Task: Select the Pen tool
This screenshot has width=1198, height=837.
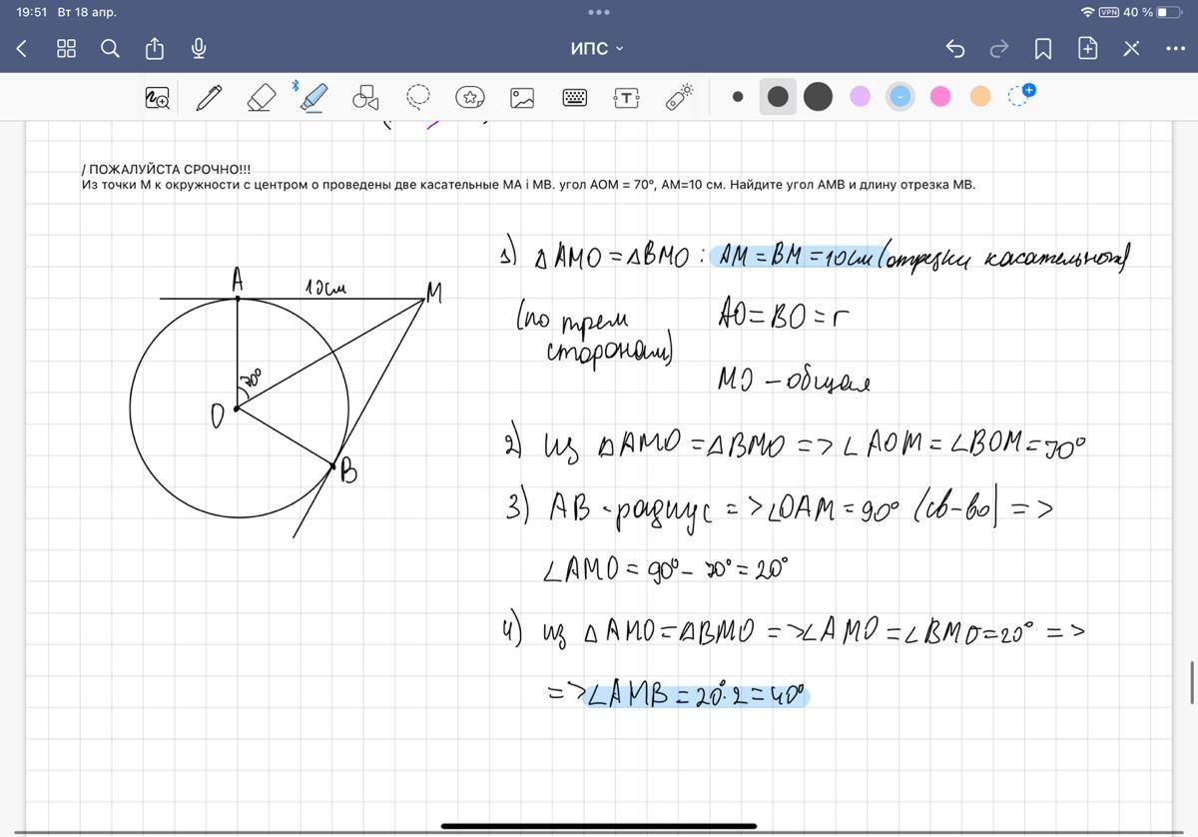Action: [210, 97]
